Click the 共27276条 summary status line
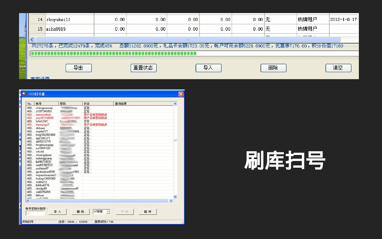Image resolution: width=382 pixels, height=239 pixels. click(187, 46)
